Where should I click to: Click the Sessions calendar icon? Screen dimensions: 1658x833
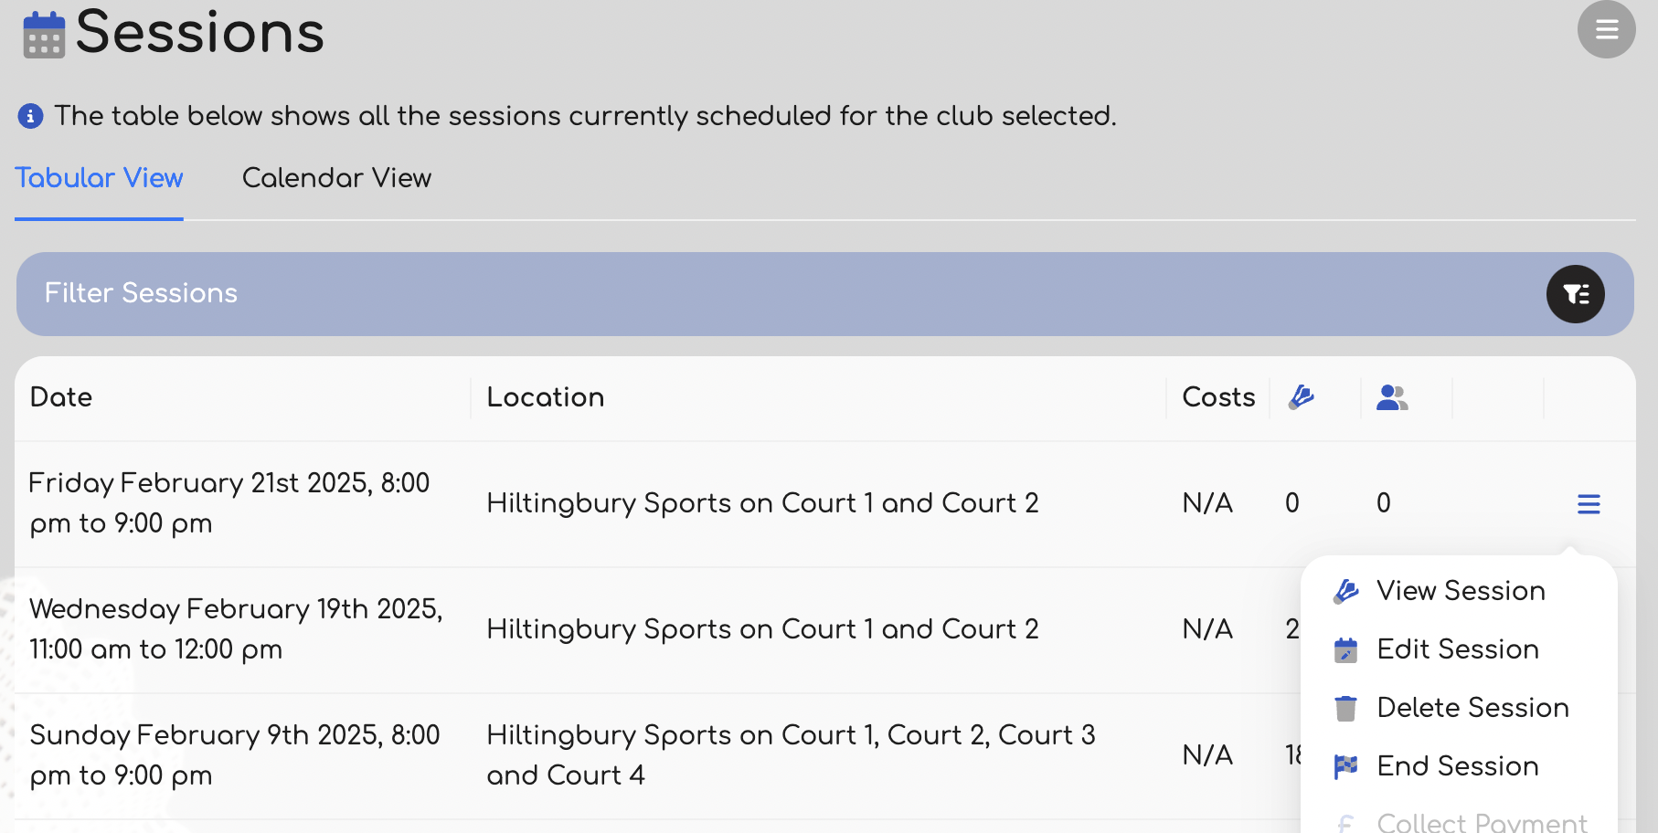44,35
